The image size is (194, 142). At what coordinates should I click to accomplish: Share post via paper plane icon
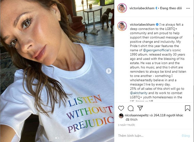click(140, 108)
